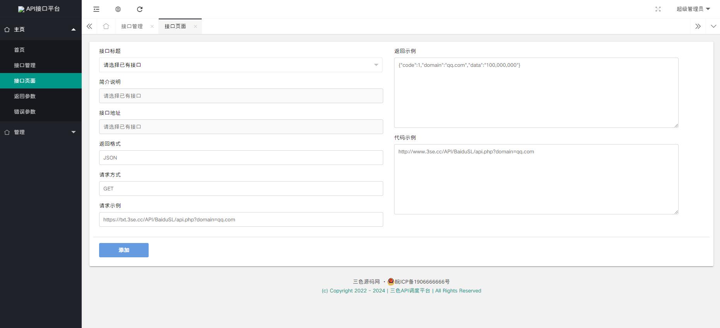Viewport: 720px width, 328px height.
Task: Open 错误参数 in the sidebar
Action: [25, 112]
